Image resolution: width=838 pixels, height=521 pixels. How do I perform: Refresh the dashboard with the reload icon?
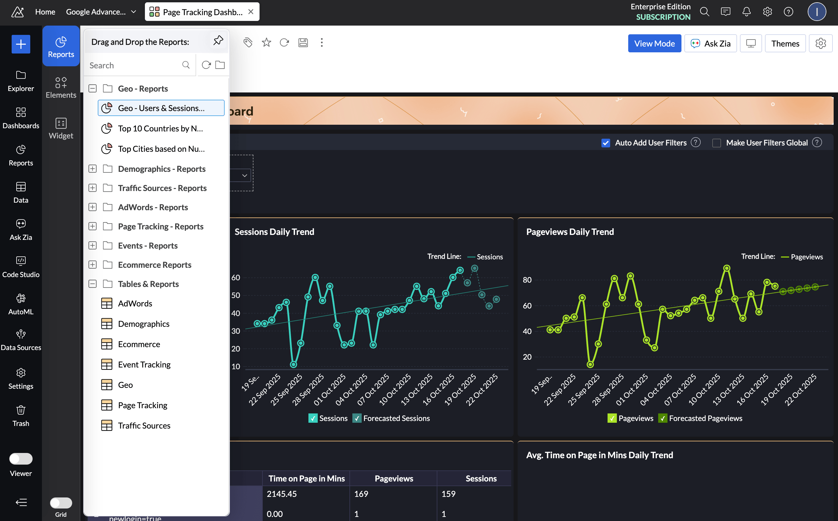pos(284,42)
